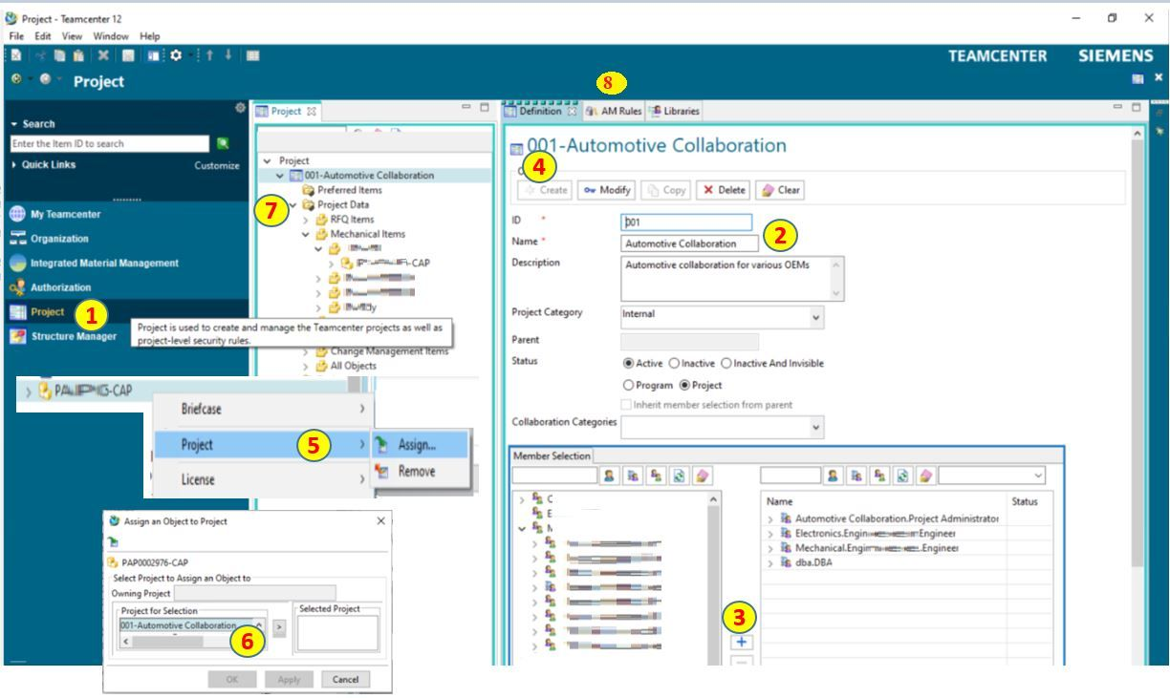Click the Name text field
This screenshot has width=1170, height=698.
point(689,243)
